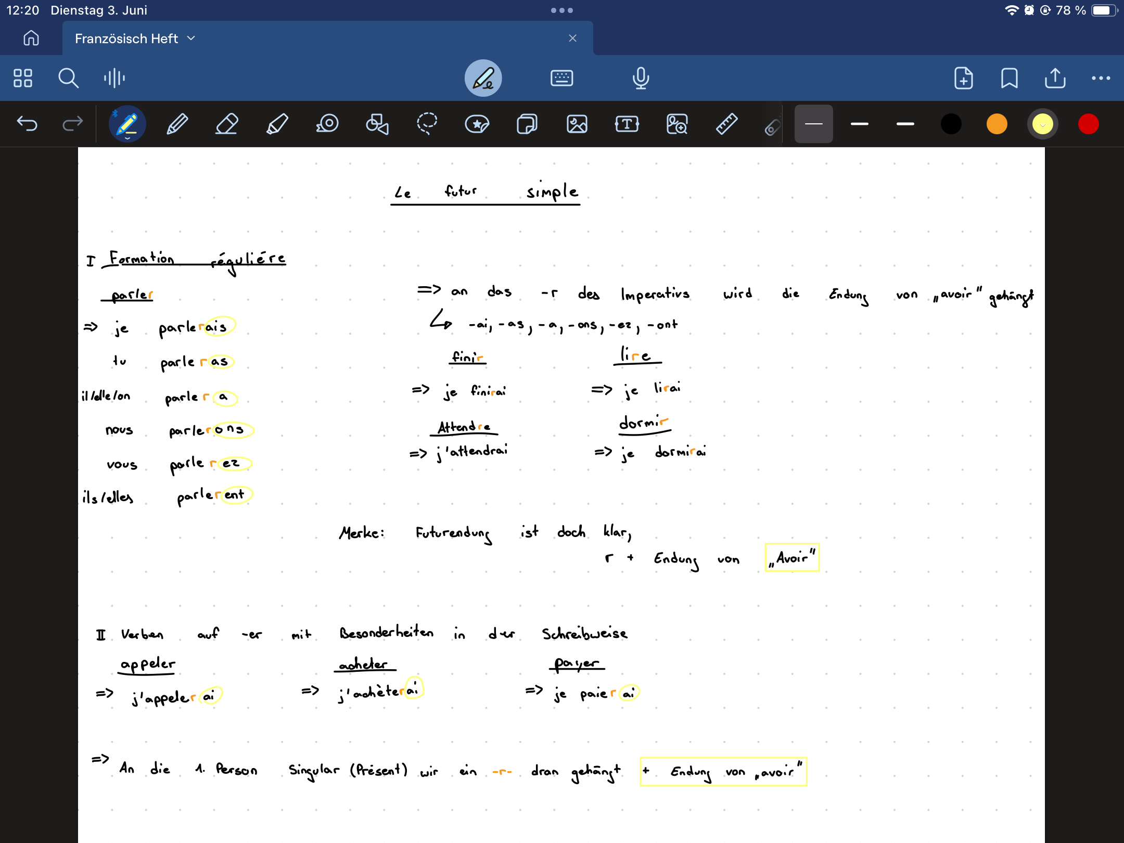Image resolution: width=1124 pixels, height=843 pixels.
Task: Tap the 'Attendre' handwritten heading
Action: tap(464, 428)
